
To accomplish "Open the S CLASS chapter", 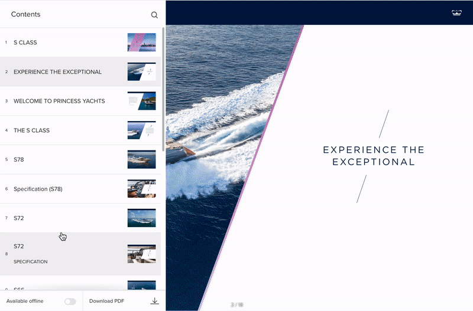I will (80, 42).
